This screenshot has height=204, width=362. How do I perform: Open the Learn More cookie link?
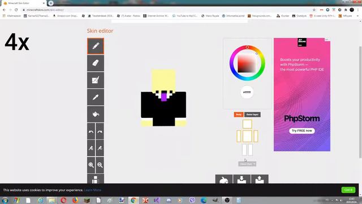(x=93, y=190)
